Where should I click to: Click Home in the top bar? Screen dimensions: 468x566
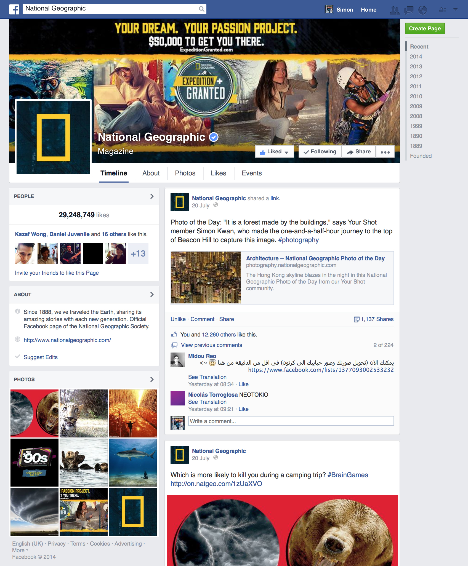click(x=368, y=10)
